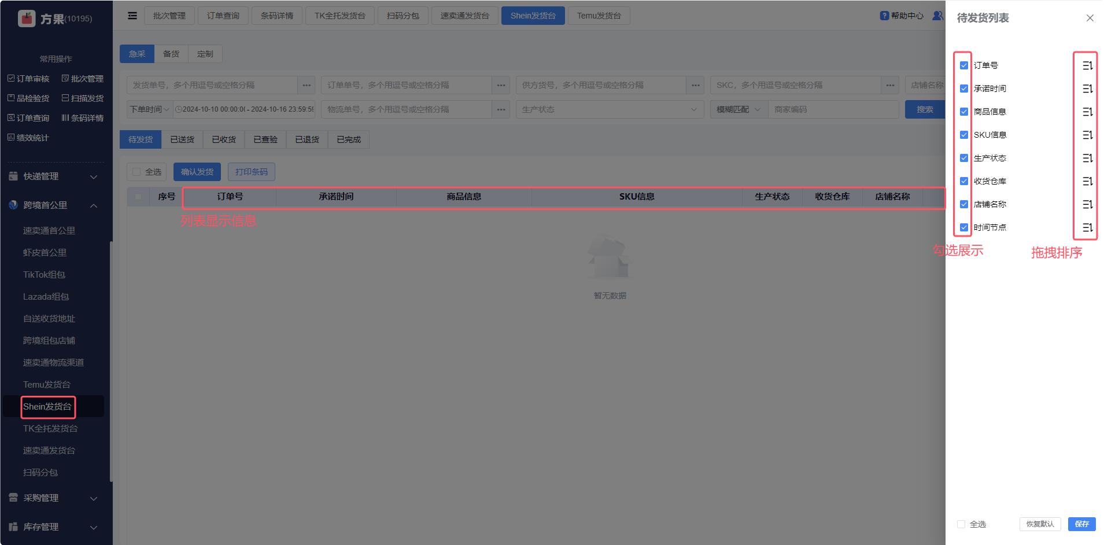The height and width of the screenshot is (545, 1104).
Task: Close the 待发货列表 panel
Action: tap(1090, 18)
